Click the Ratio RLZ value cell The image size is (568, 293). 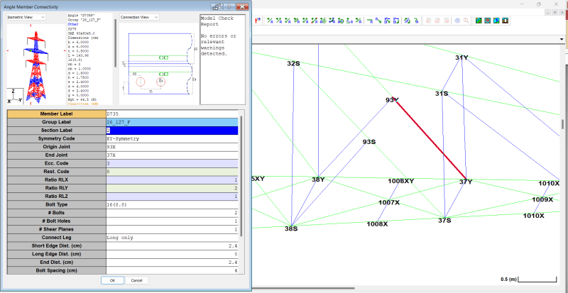point(172,197)
